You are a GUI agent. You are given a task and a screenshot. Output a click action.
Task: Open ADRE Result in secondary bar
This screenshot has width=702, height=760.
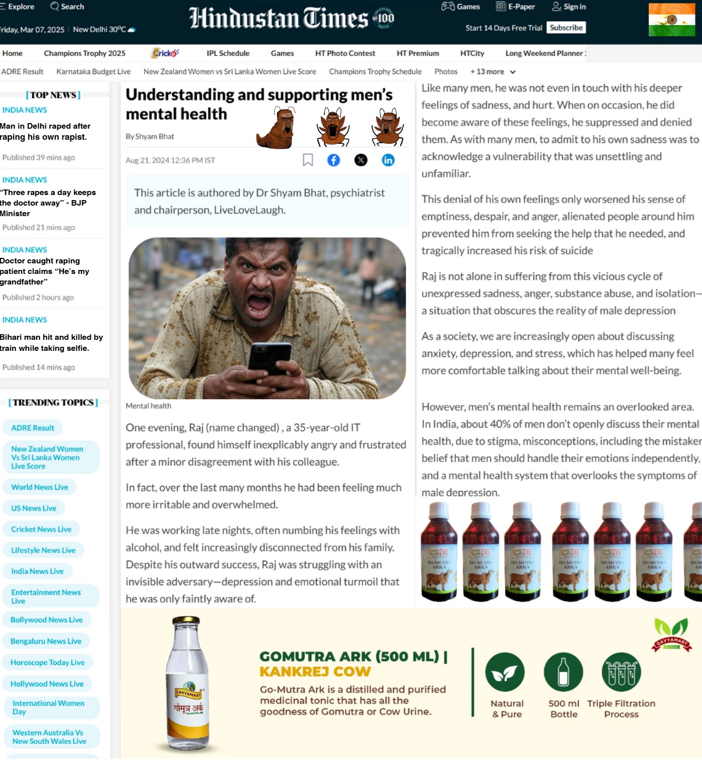(23, 72)
